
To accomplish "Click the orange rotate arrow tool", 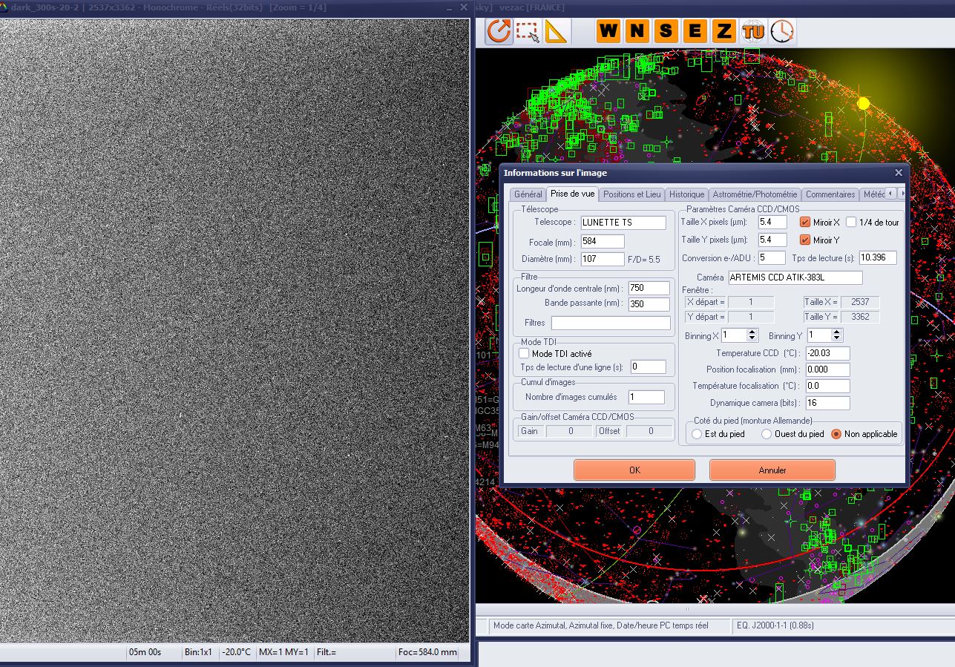I will tap(499, 31).
